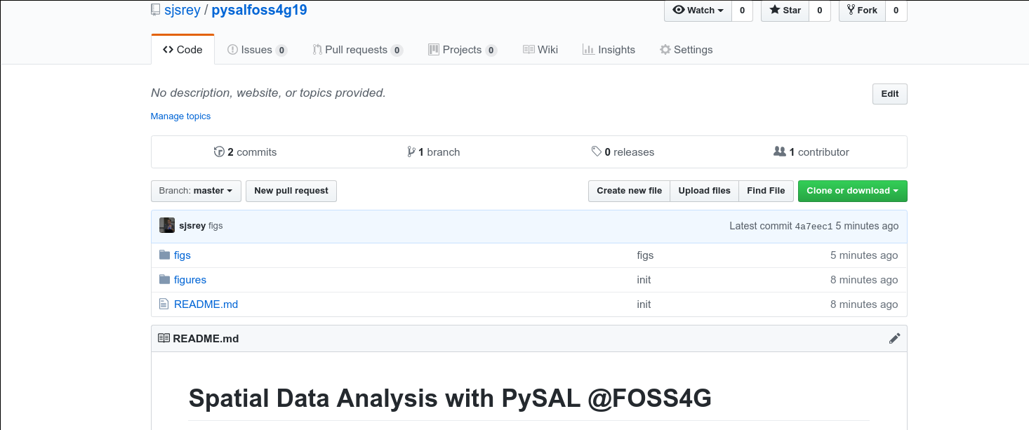Image resolution: width=1029 pixels, height=430 pixels.
Task: Open the figs folder
Action: pos(182,255)
